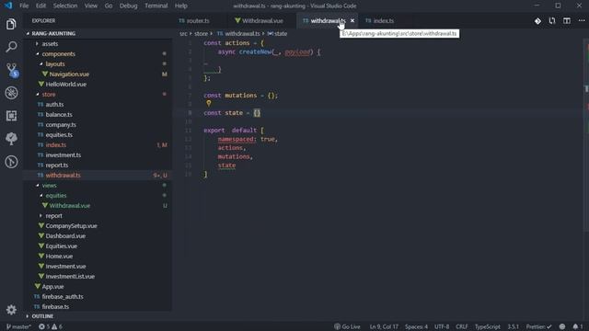Click the feedback smiley in status bar
This screenshot has width=589, height=331.
562,326
